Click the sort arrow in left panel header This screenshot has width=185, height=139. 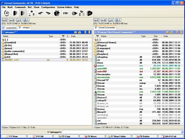pos(63,36)
